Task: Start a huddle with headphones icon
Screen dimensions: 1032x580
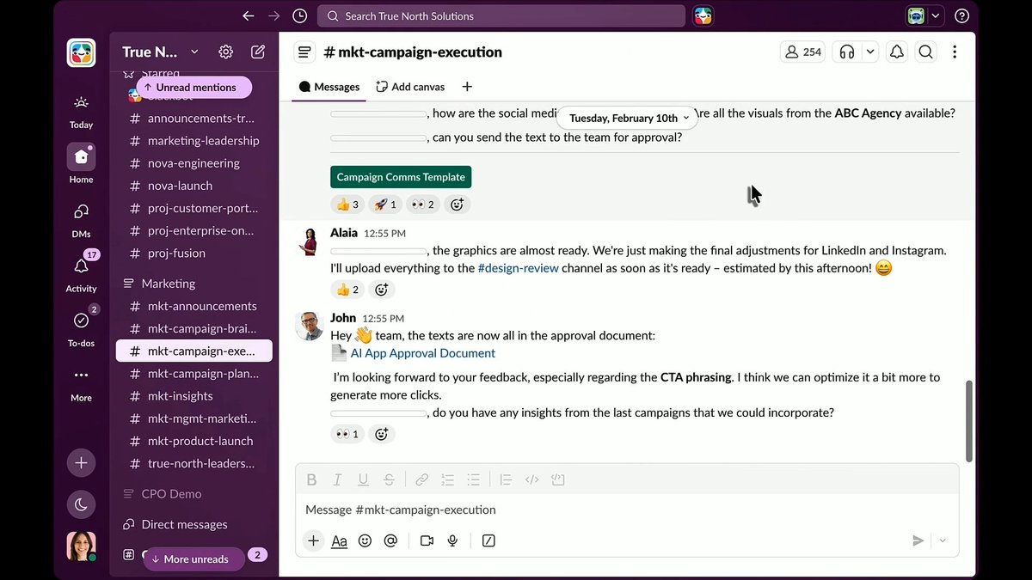Action: click(x=847, y=52)
